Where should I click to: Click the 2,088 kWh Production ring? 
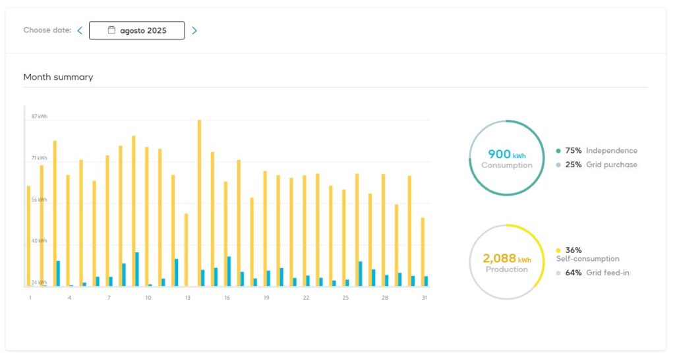[506, 262]
